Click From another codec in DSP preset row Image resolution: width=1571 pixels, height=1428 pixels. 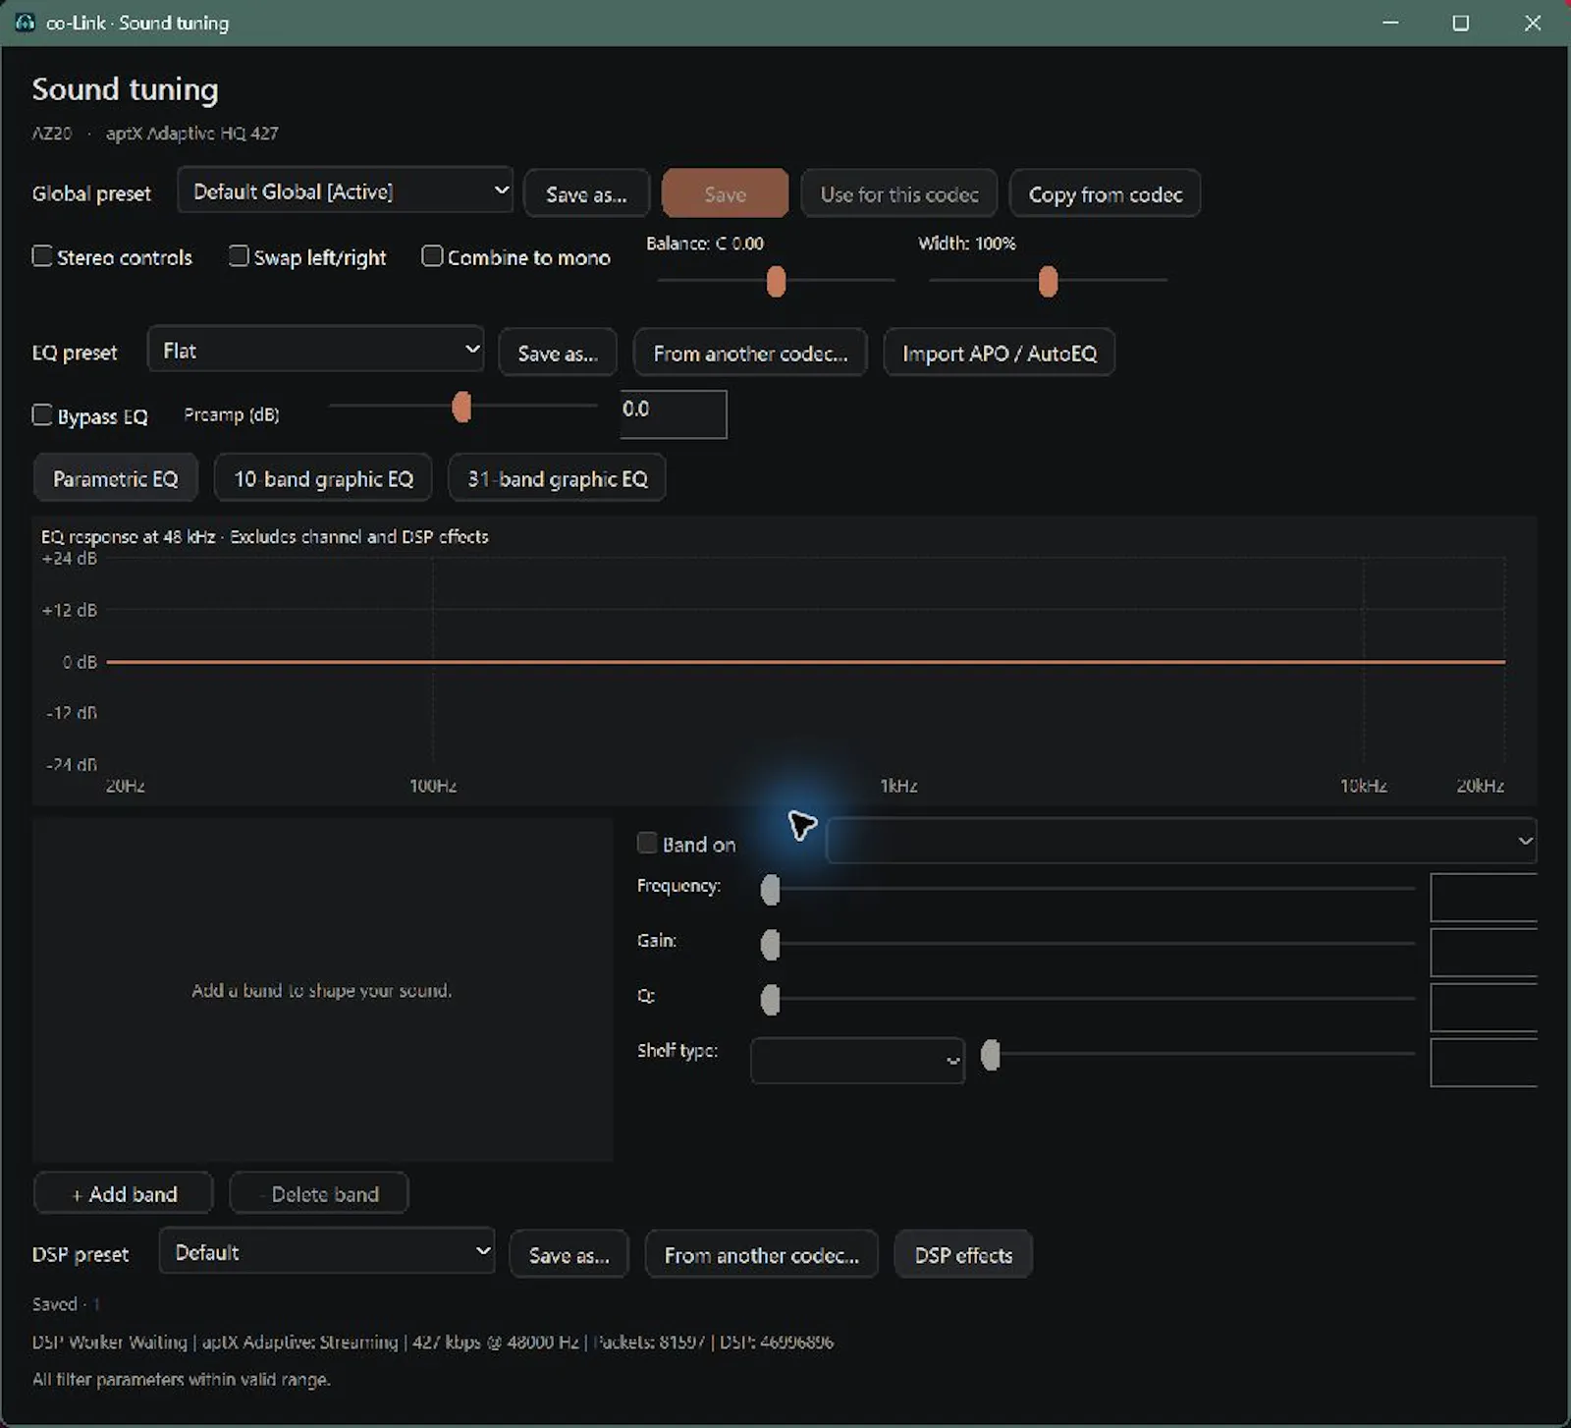click(x=762, y=1254)
